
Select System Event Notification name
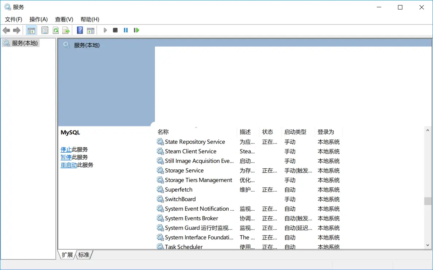[x=200, y=209]
